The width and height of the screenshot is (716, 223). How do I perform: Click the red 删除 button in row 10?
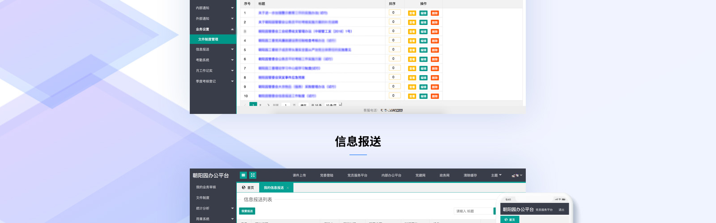pos(435,96)
